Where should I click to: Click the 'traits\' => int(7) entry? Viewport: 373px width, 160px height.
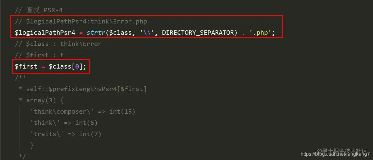[x=66, y=134]
